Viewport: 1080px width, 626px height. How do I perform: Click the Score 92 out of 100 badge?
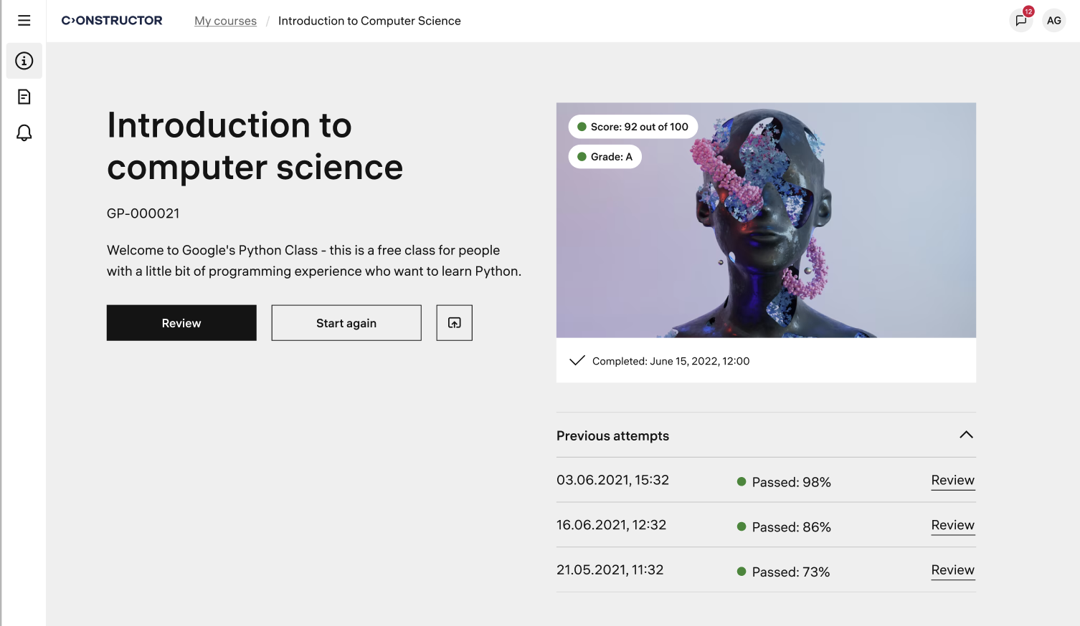click(x=633, y=127)
